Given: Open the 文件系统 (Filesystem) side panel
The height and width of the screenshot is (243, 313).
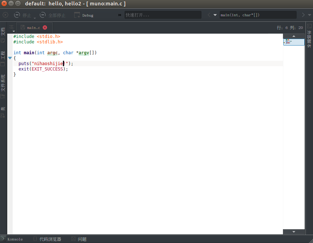Looking at the screenshot, I should click(x=3, y=86).
